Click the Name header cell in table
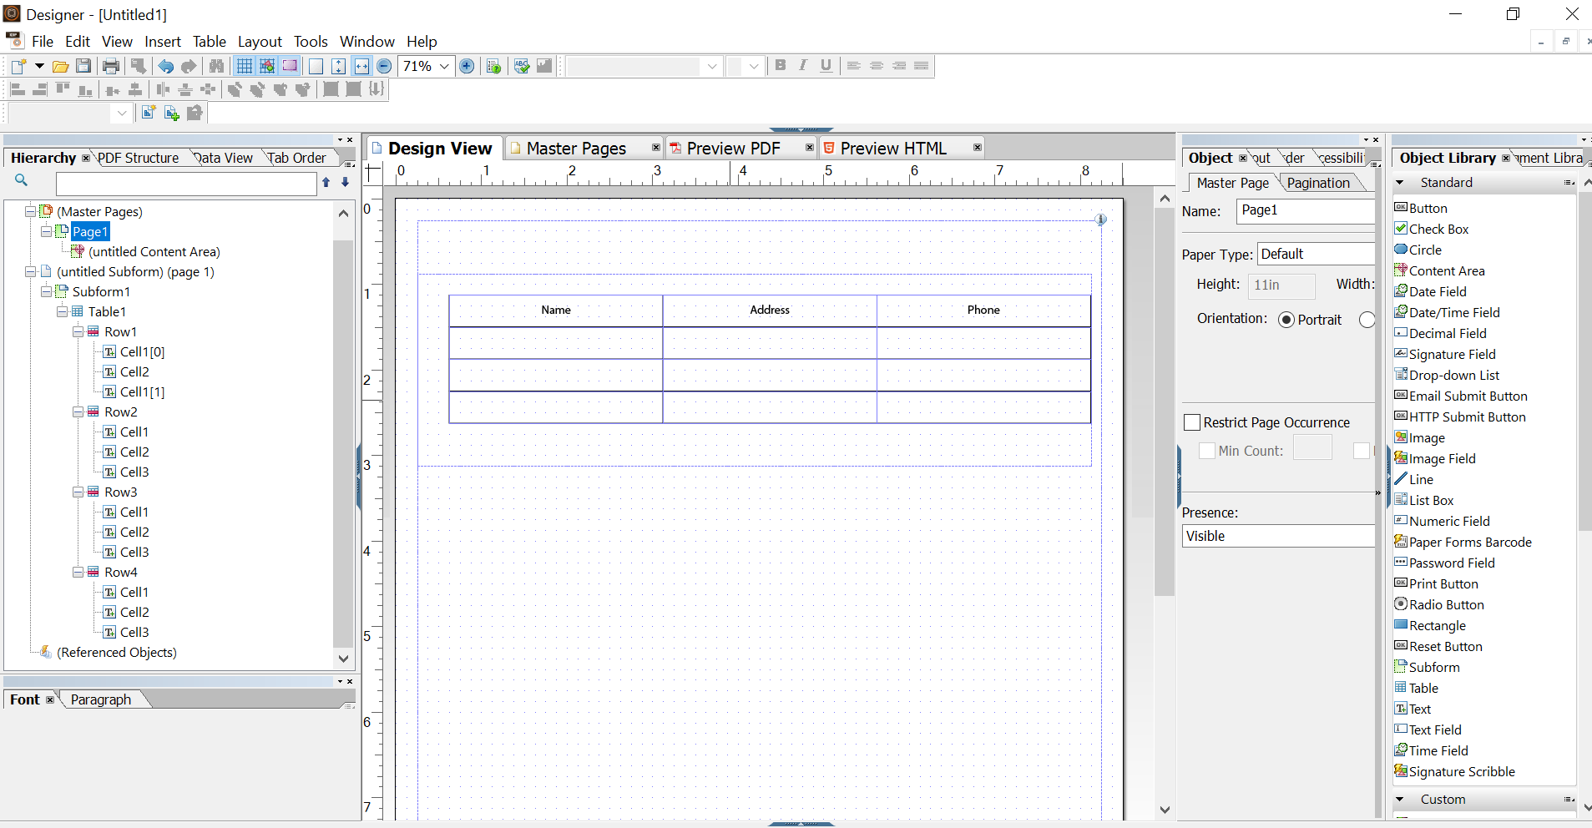 556,310
